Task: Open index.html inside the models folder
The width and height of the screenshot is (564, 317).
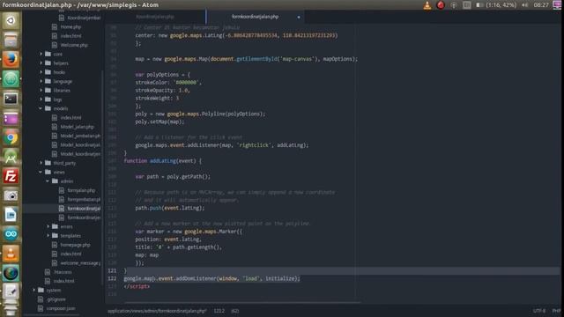Action: 70,117
